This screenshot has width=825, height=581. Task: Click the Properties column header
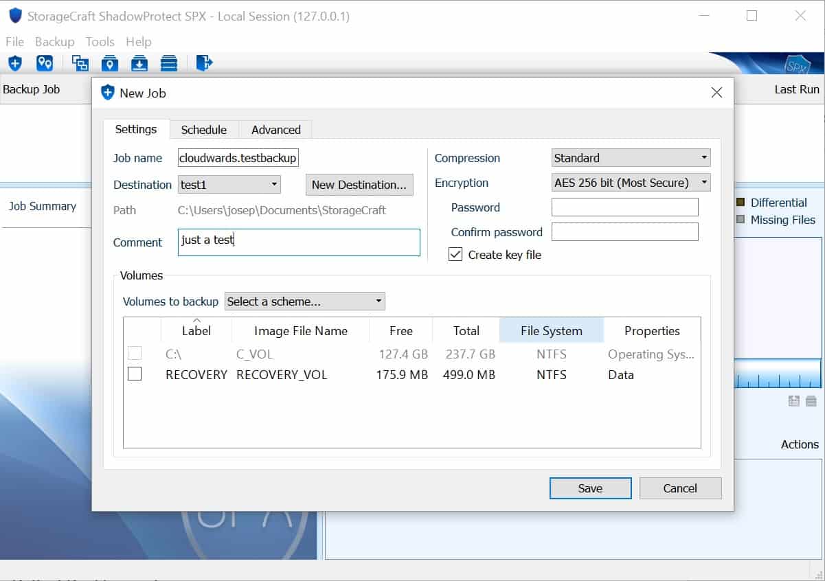coord(652,330)
